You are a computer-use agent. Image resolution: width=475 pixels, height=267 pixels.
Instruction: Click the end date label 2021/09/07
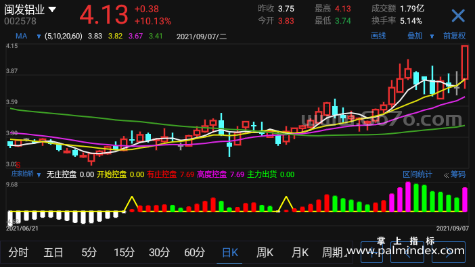point(453,228)
